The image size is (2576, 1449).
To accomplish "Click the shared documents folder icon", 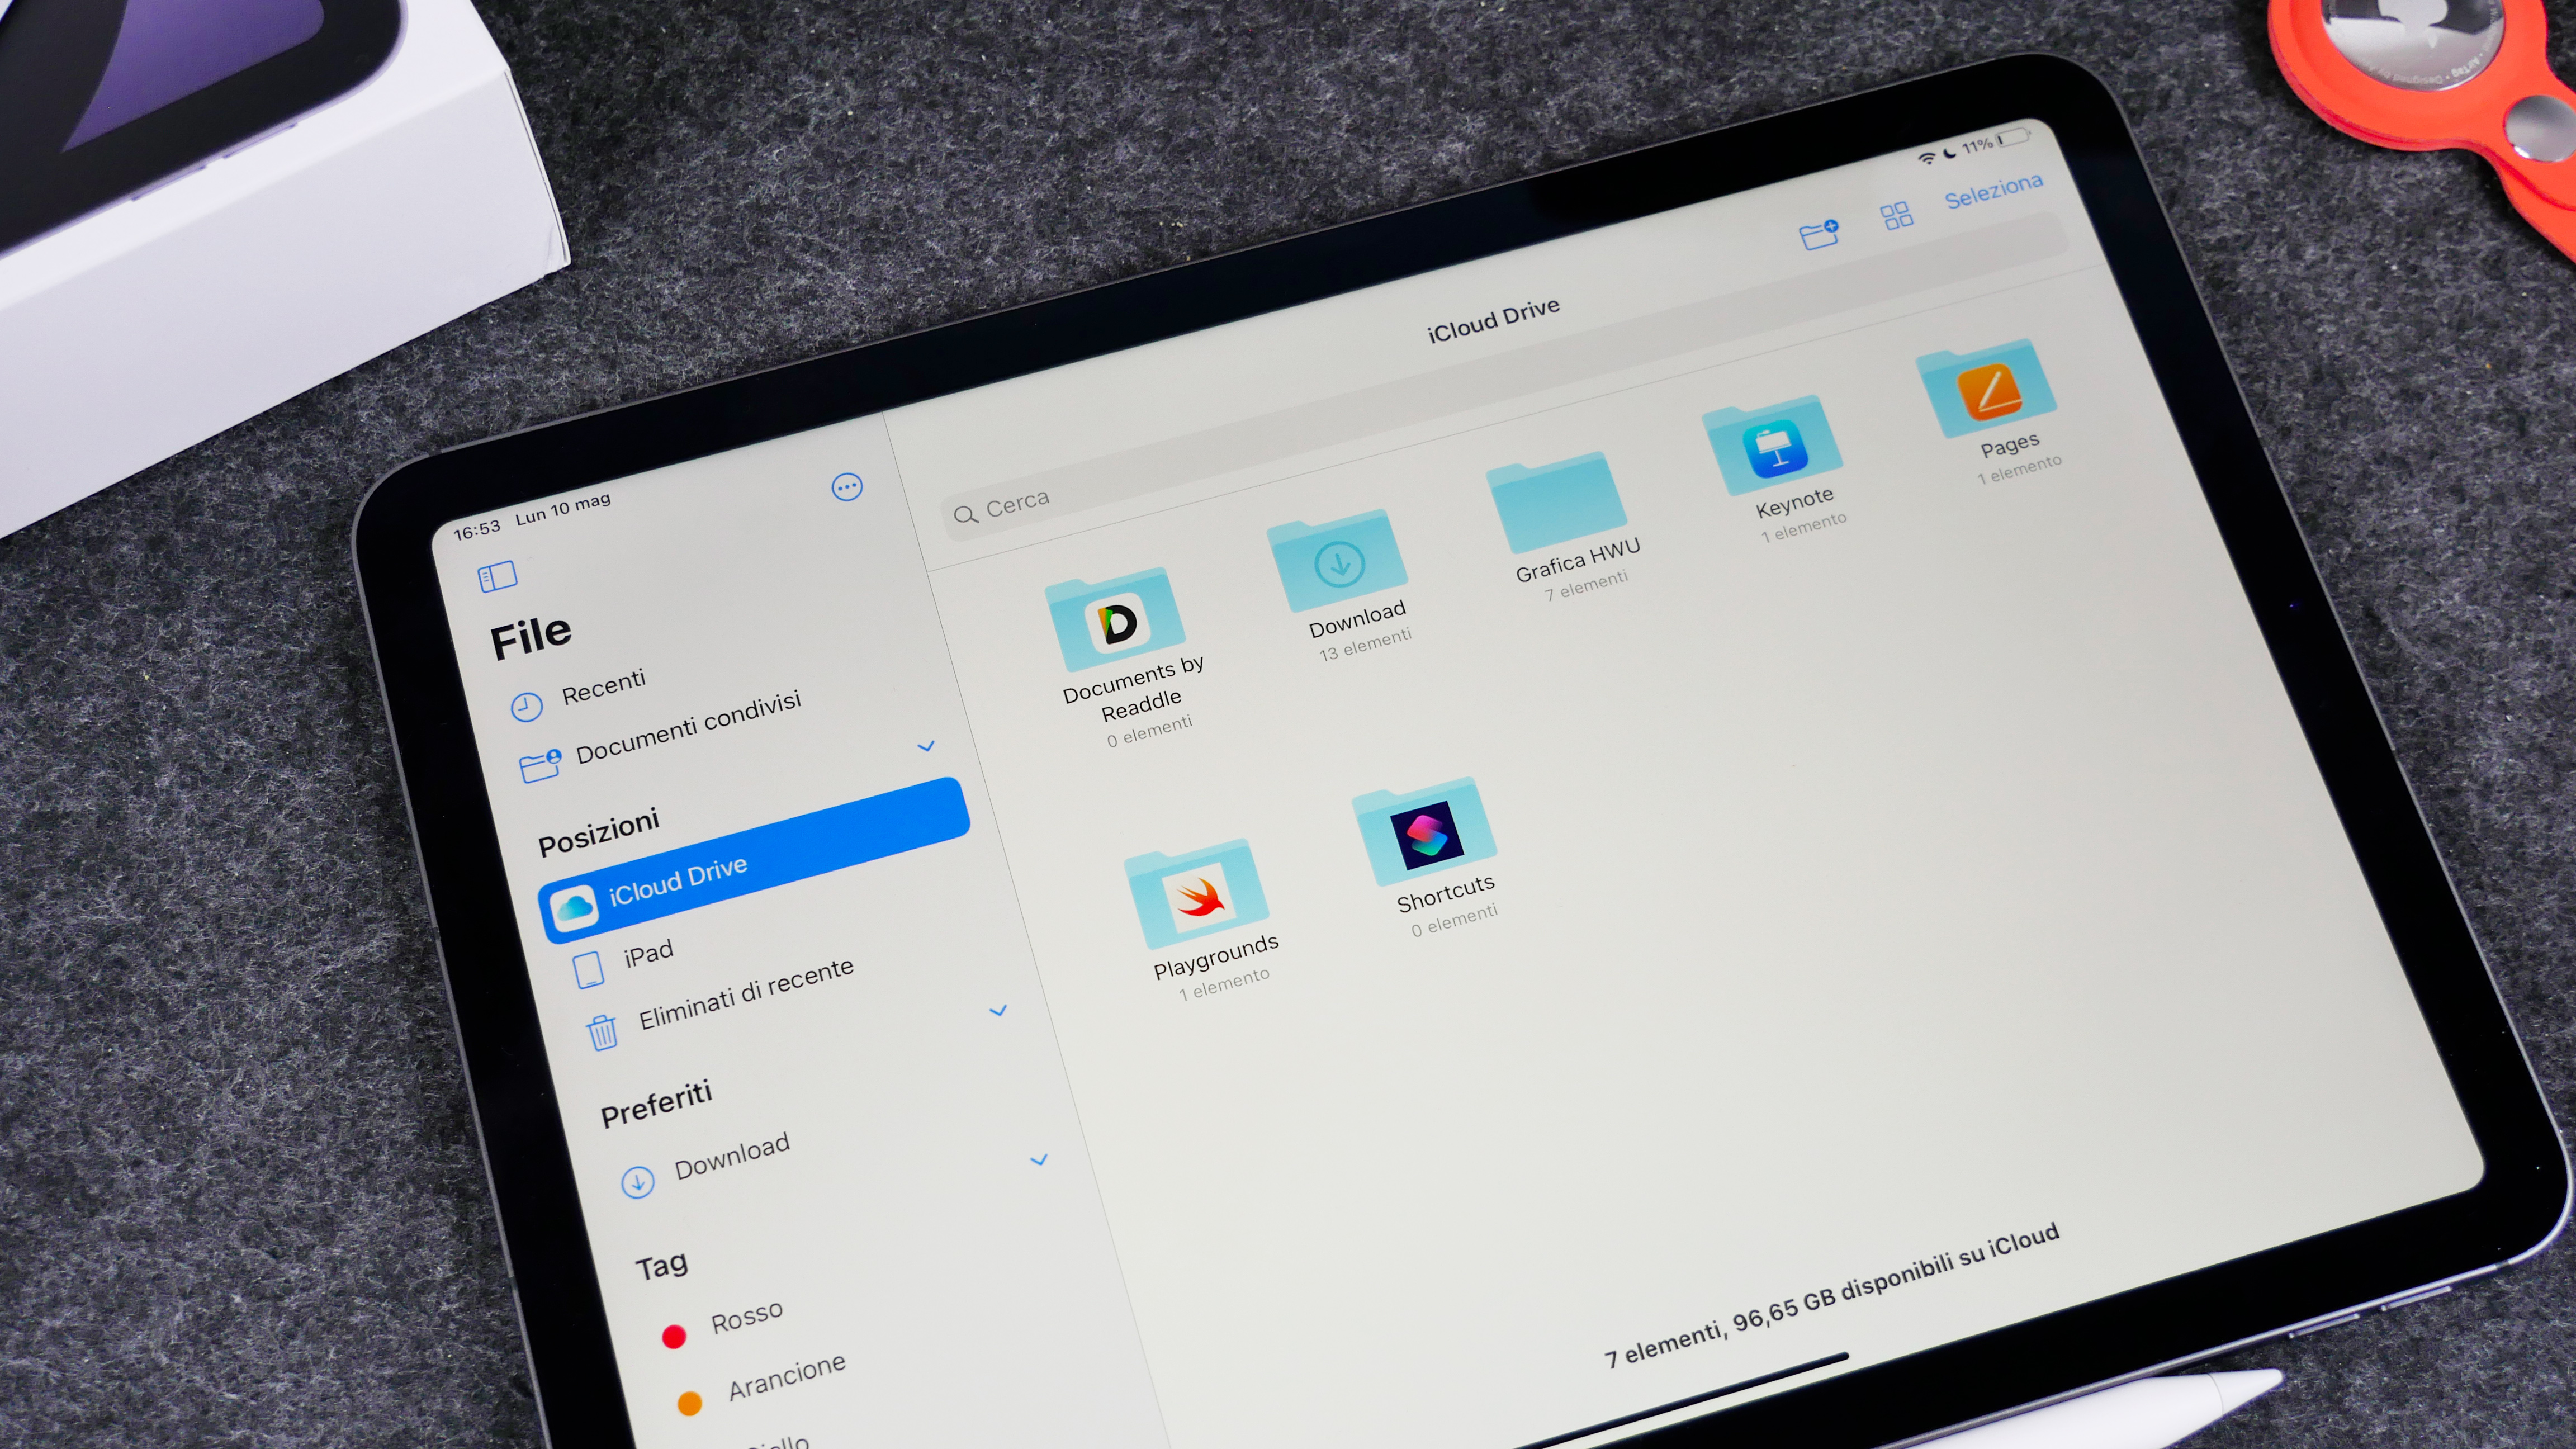I will [x=540, y=766].
